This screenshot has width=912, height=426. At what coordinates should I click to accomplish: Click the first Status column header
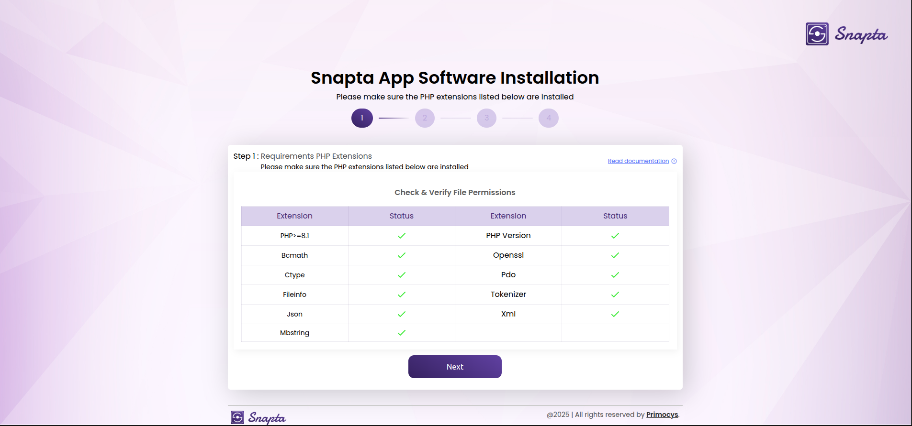click(x=402, y=216)
